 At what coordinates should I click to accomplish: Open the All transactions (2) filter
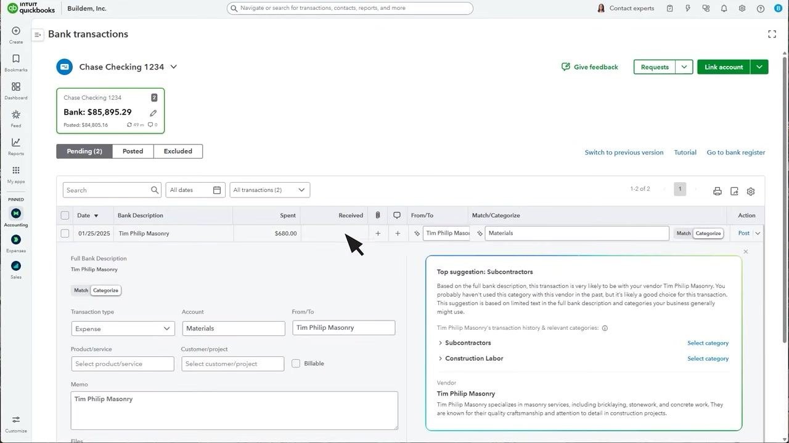pos(270,190)
